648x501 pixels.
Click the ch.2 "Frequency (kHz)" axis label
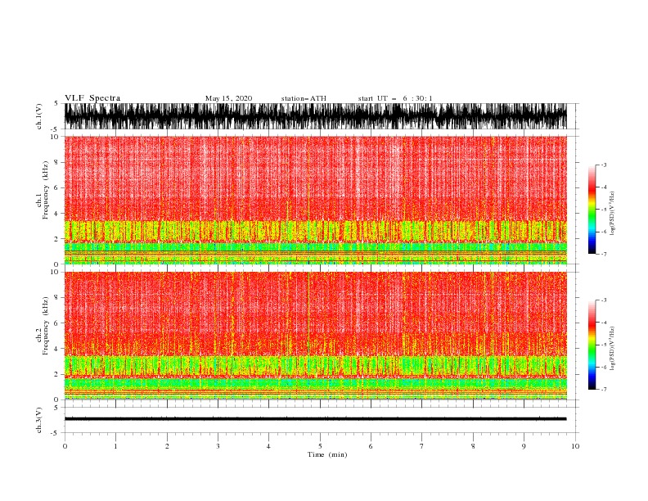point(45,325)
